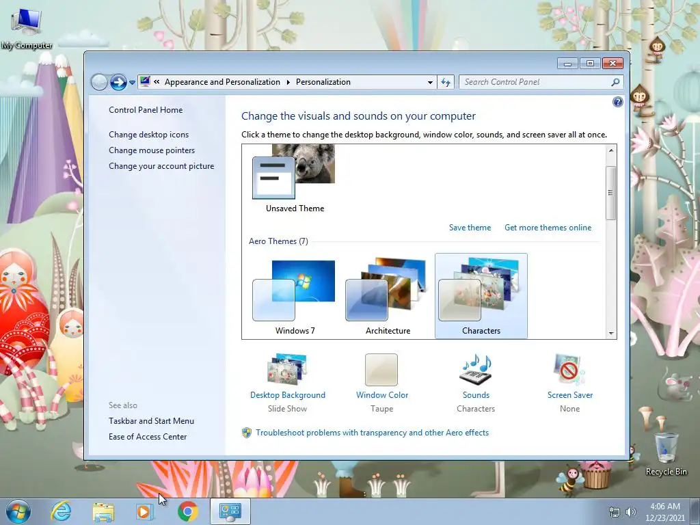Open Taskbar and Start Menu link
This screenshot has width=700, height=525.
click(151, 421)
